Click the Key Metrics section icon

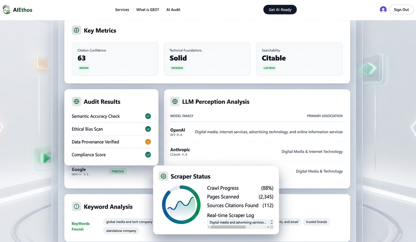pos(76,30)
